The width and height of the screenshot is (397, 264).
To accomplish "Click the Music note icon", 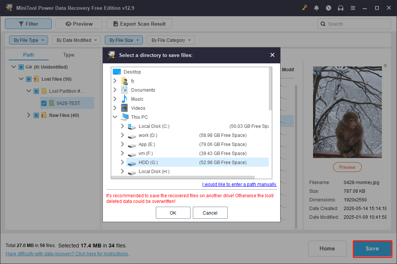I will pos(124,99).
